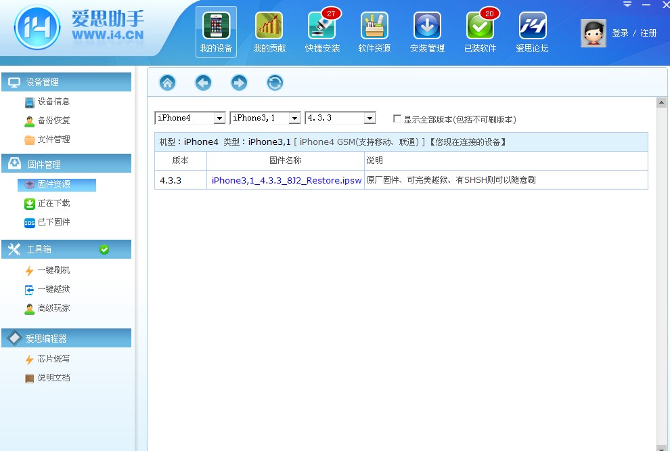670x451 pixels.
Task: Open 我的贡献 gold chart icon
Action: 269,26
